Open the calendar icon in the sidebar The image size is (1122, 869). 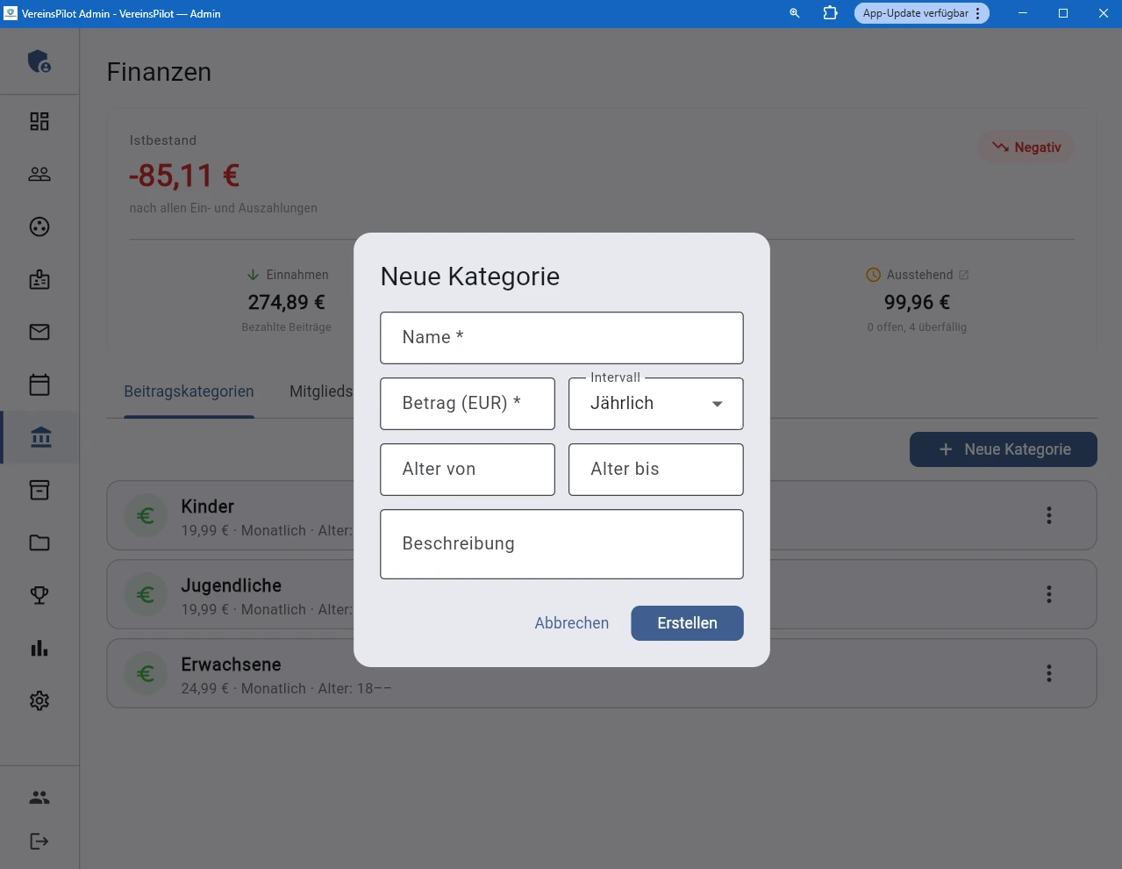coord(39,384)
